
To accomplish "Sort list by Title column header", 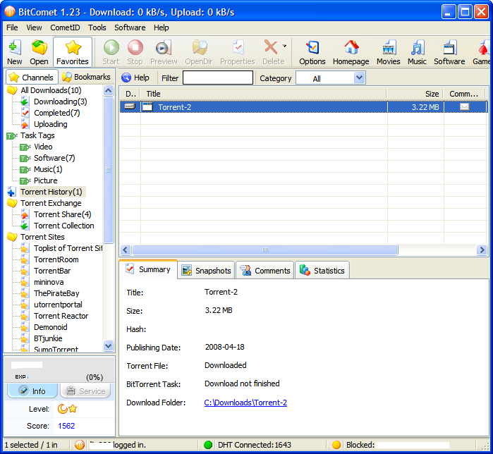I will tap(264, 94).
